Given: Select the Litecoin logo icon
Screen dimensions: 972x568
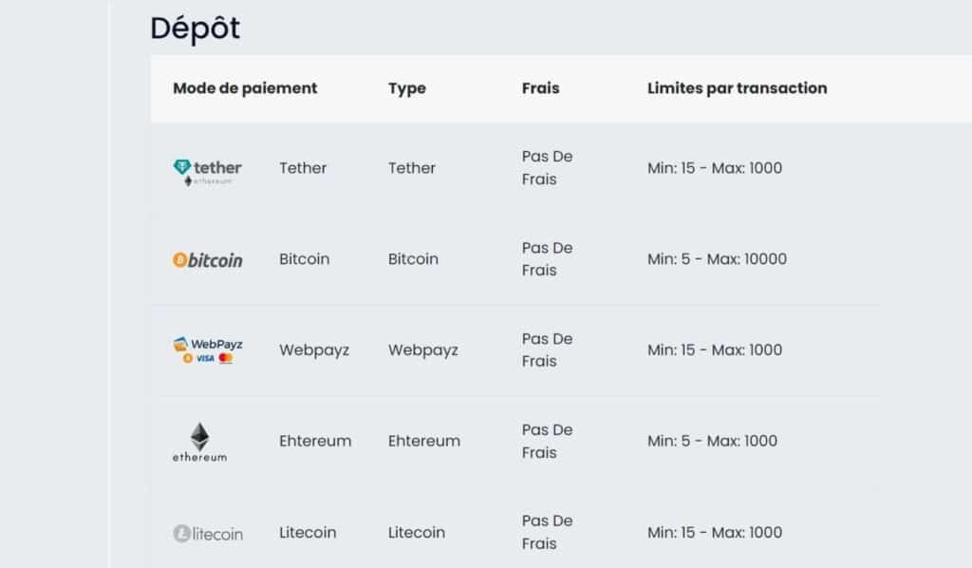Looking at the screenshot, I should pyautogui.click(x=208, y=533).
